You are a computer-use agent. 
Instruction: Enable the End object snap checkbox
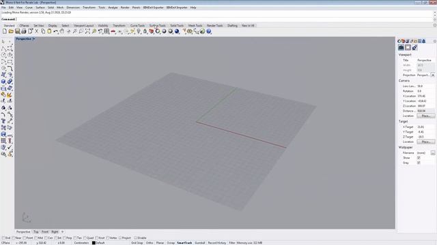pos(3,238)
